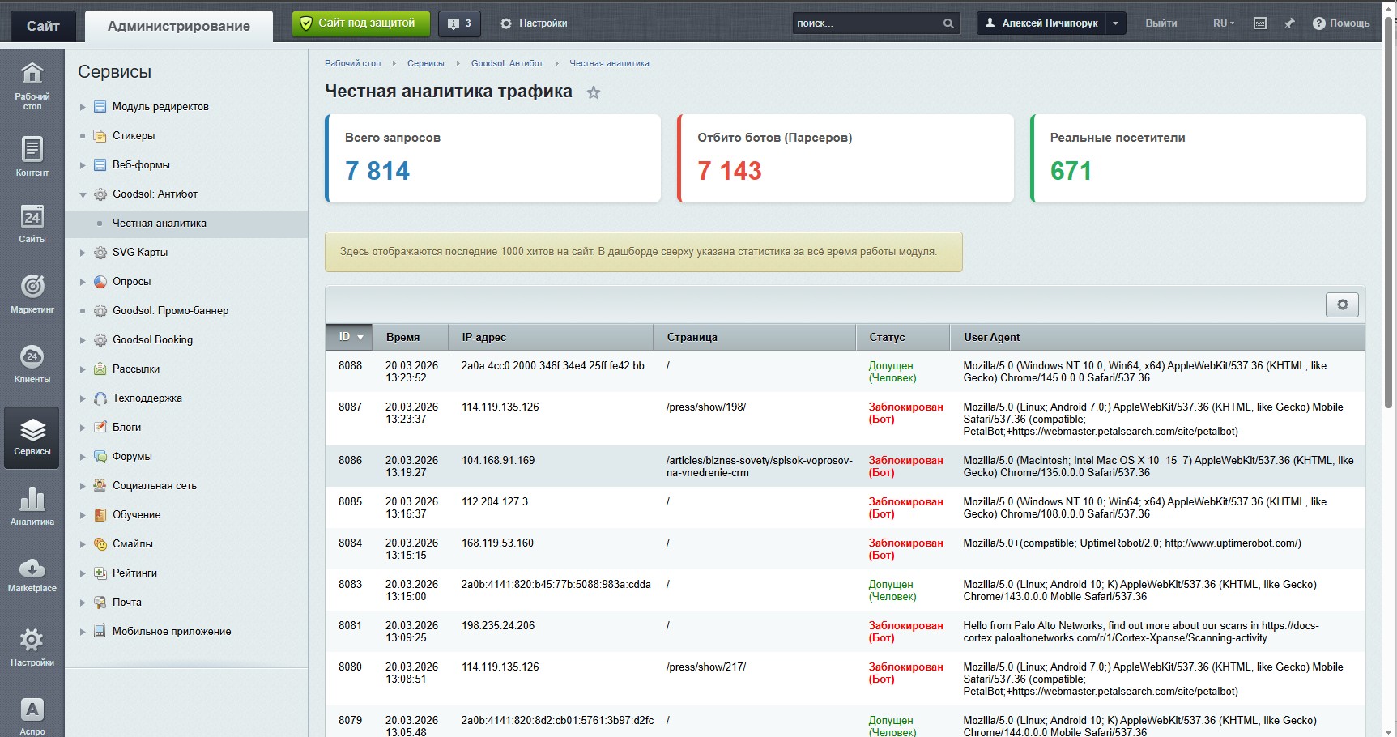Open the Marketplace sidebar icon
Viewport: 1397px width, 737px height.
(x=32, y=574)
